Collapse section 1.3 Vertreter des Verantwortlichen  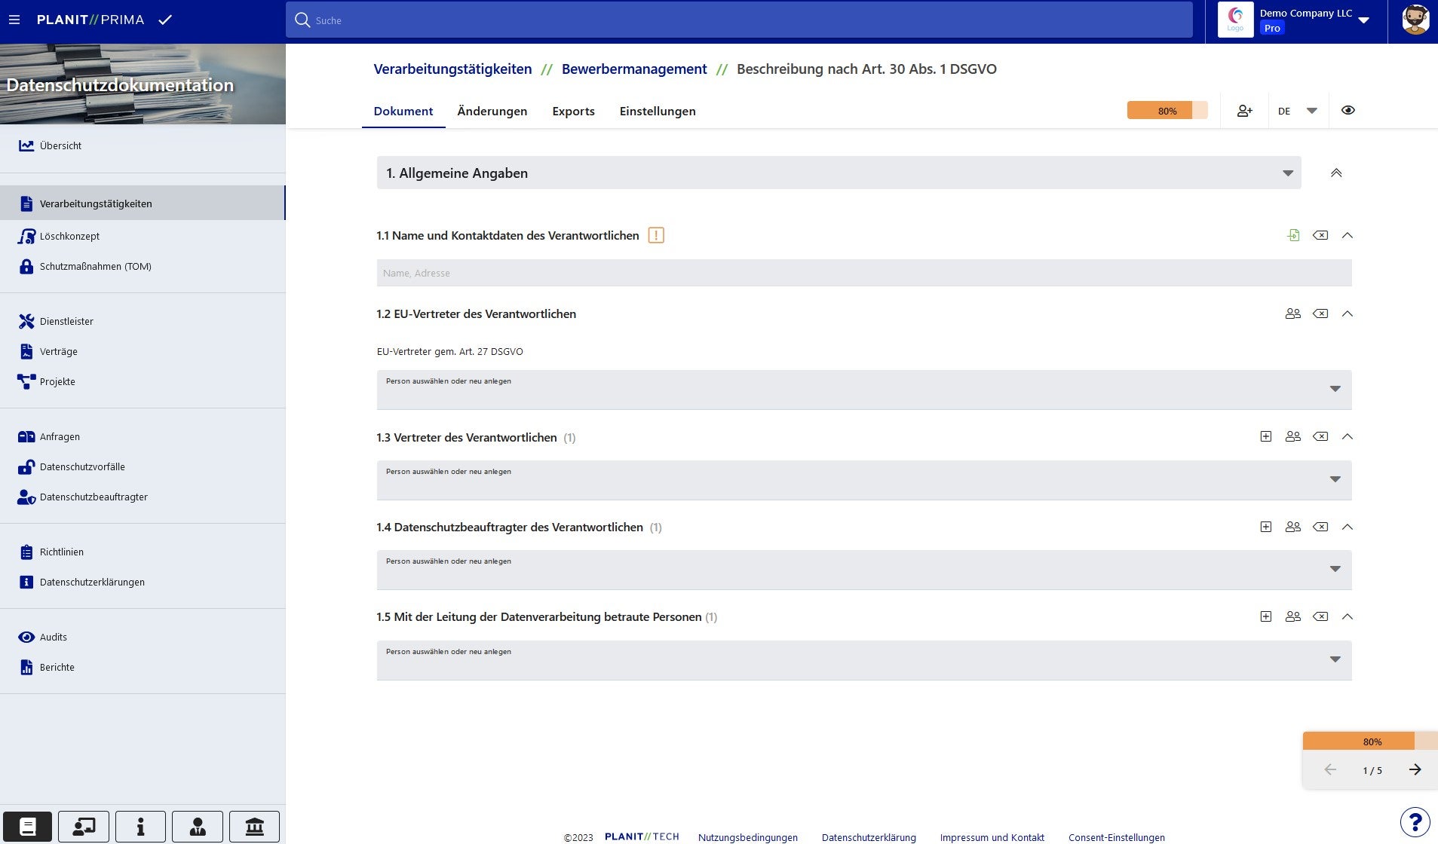point(1348,436)
